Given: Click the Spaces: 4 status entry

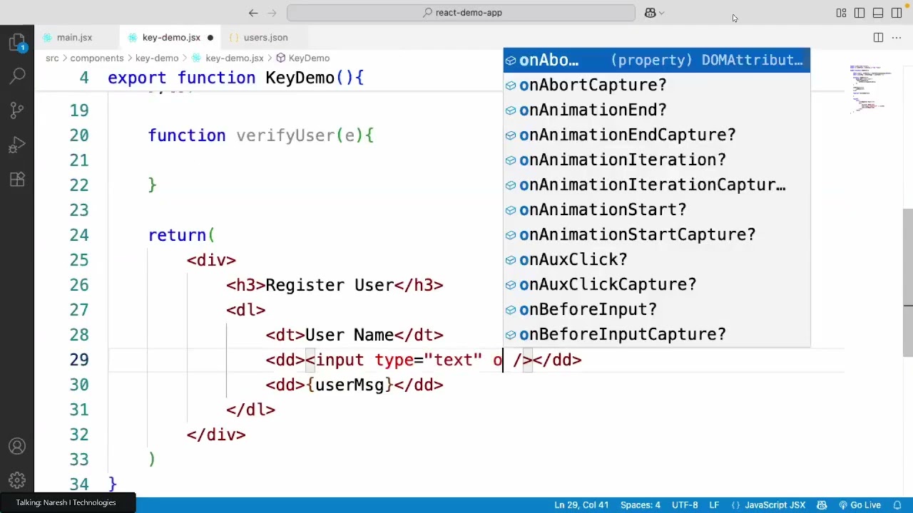Looking at the screenshot, I should point(640,505).
